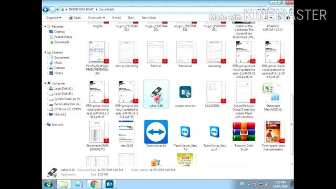This screenshot has width=336, height=189.
Task: Click Downloads in the address bar
Action: [x=107, y=9]
